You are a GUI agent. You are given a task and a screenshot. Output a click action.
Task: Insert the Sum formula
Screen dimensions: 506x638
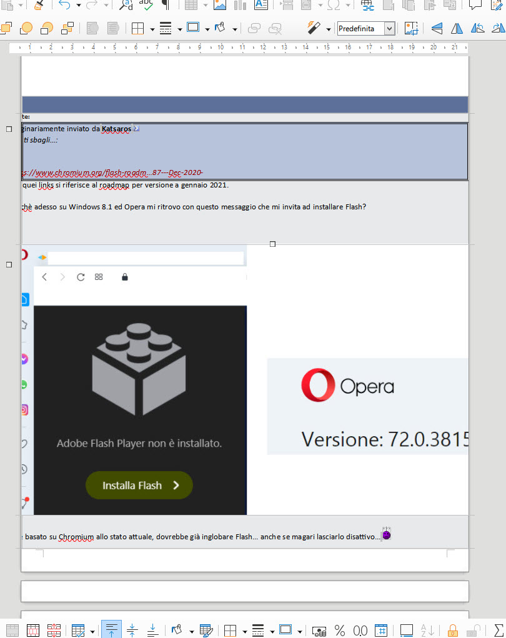pyautogui.click(x=499, y=631)
